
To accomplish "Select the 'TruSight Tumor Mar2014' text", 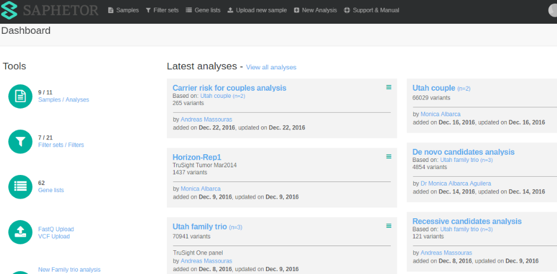I will (205, 165).
